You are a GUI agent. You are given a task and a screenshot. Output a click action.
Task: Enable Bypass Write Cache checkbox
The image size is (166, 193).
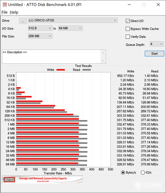(x=128, y=29)
